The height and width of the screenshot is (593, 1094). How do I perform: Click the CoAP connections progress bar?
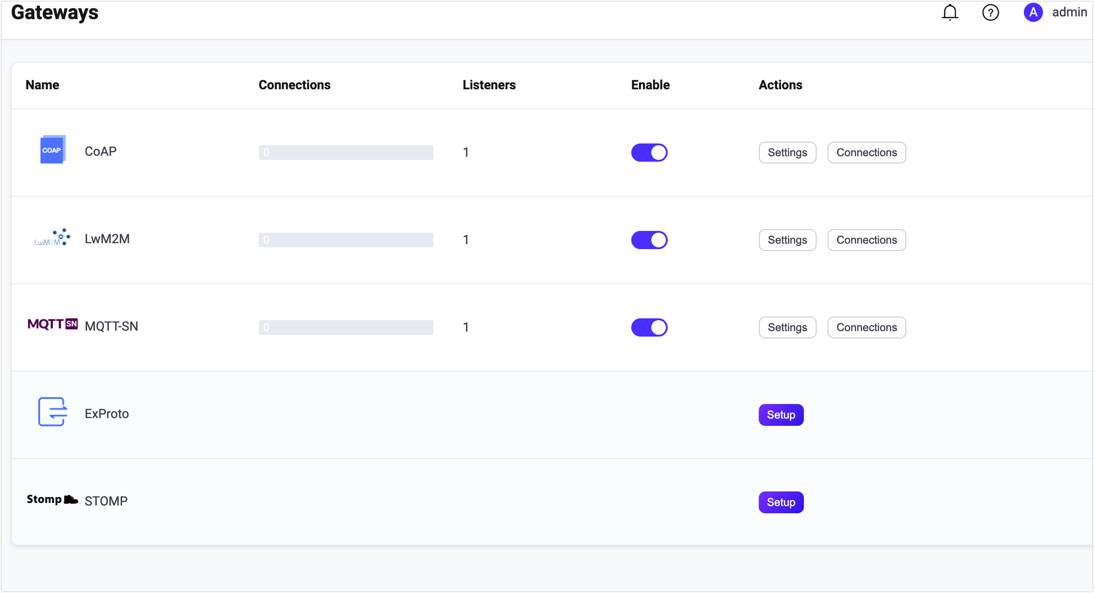(346, 153)
